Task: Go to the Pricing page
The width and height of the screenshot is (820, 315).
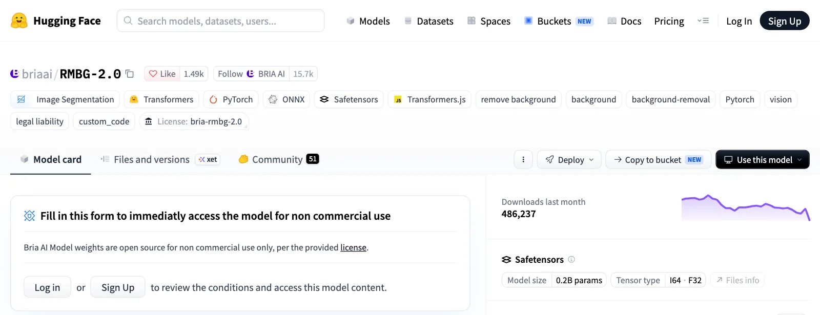Action: pos(669,21)
